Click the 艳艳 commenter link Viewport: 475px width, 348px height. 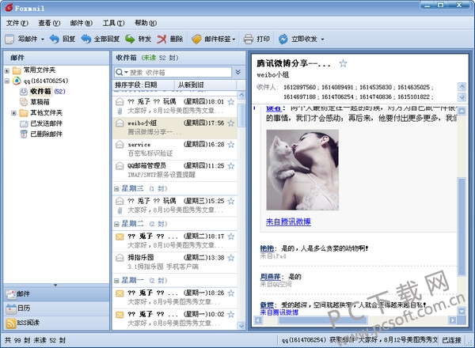[x=267, y=248]
